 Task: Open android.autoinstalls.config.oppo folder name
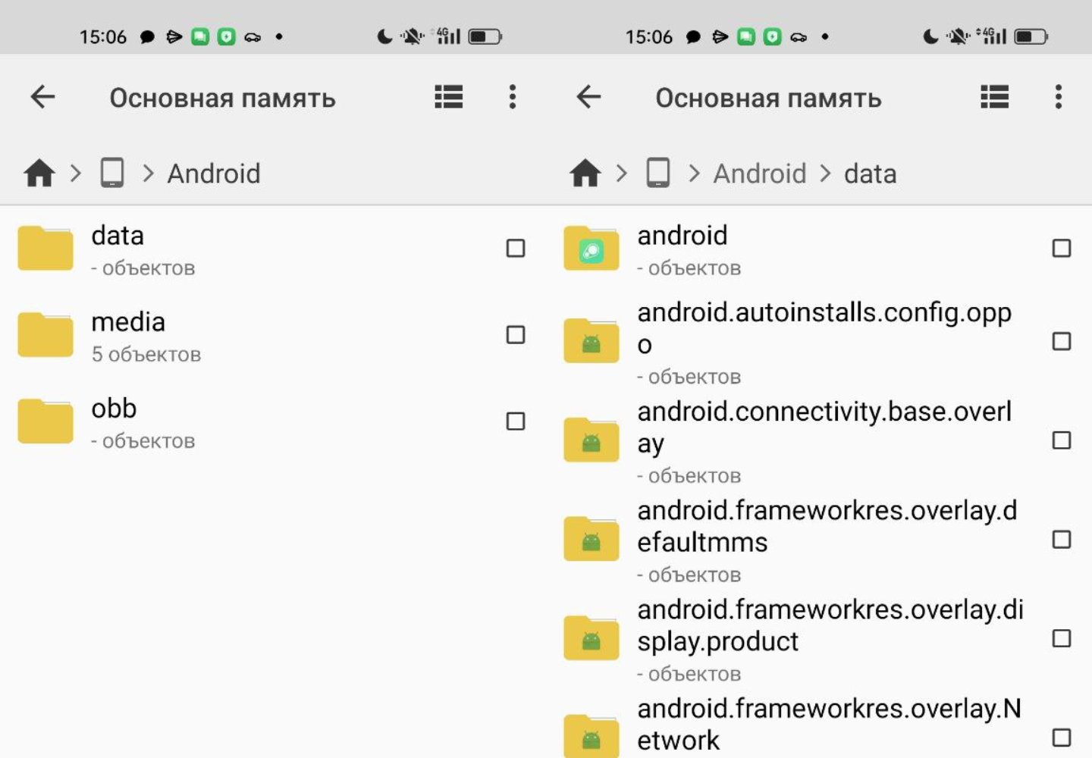(824, 328)
